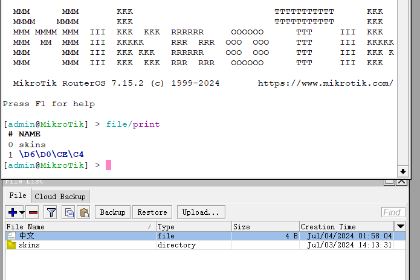Click the file icon beside 中文

[11, 236]
